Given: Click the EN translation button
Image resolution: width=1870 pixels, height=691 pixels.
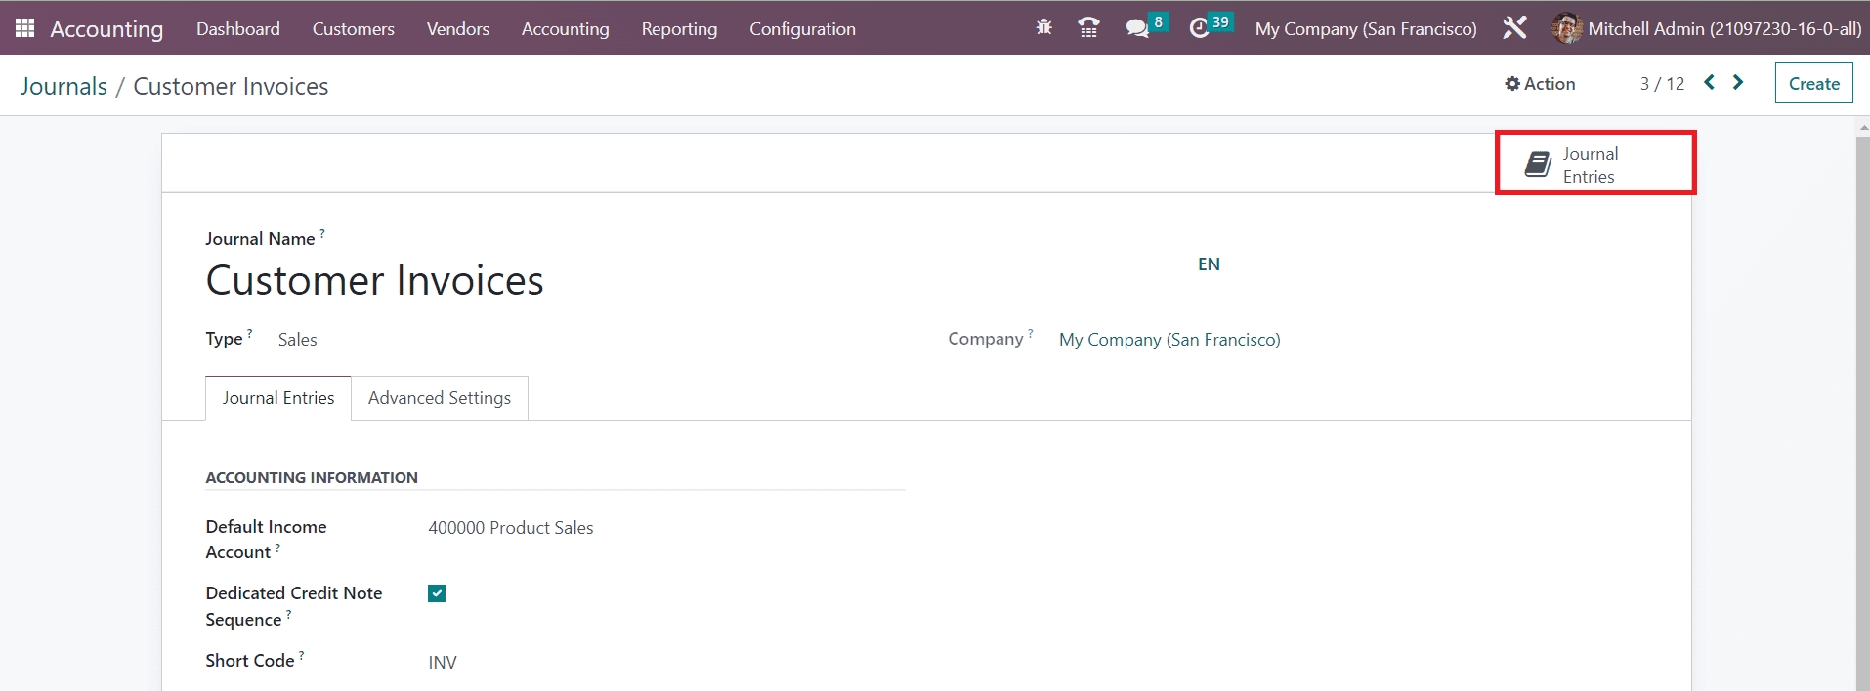Looking at the screenshot, I should [x=1209, y=264].
